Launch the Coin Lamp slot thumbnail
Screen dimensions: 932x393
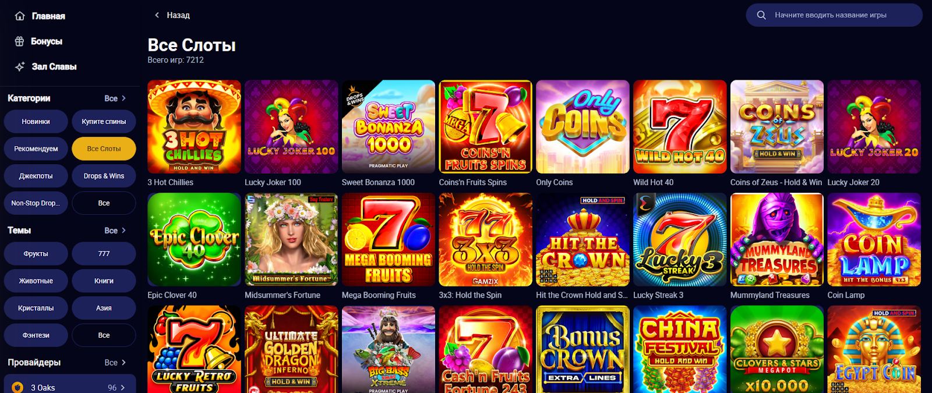(x=874, y=239)
